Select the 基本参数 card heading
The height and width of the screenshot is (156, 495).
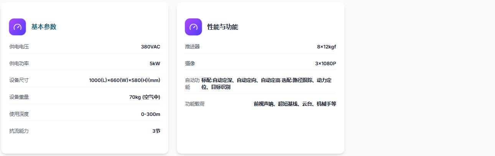click(44, 27)
